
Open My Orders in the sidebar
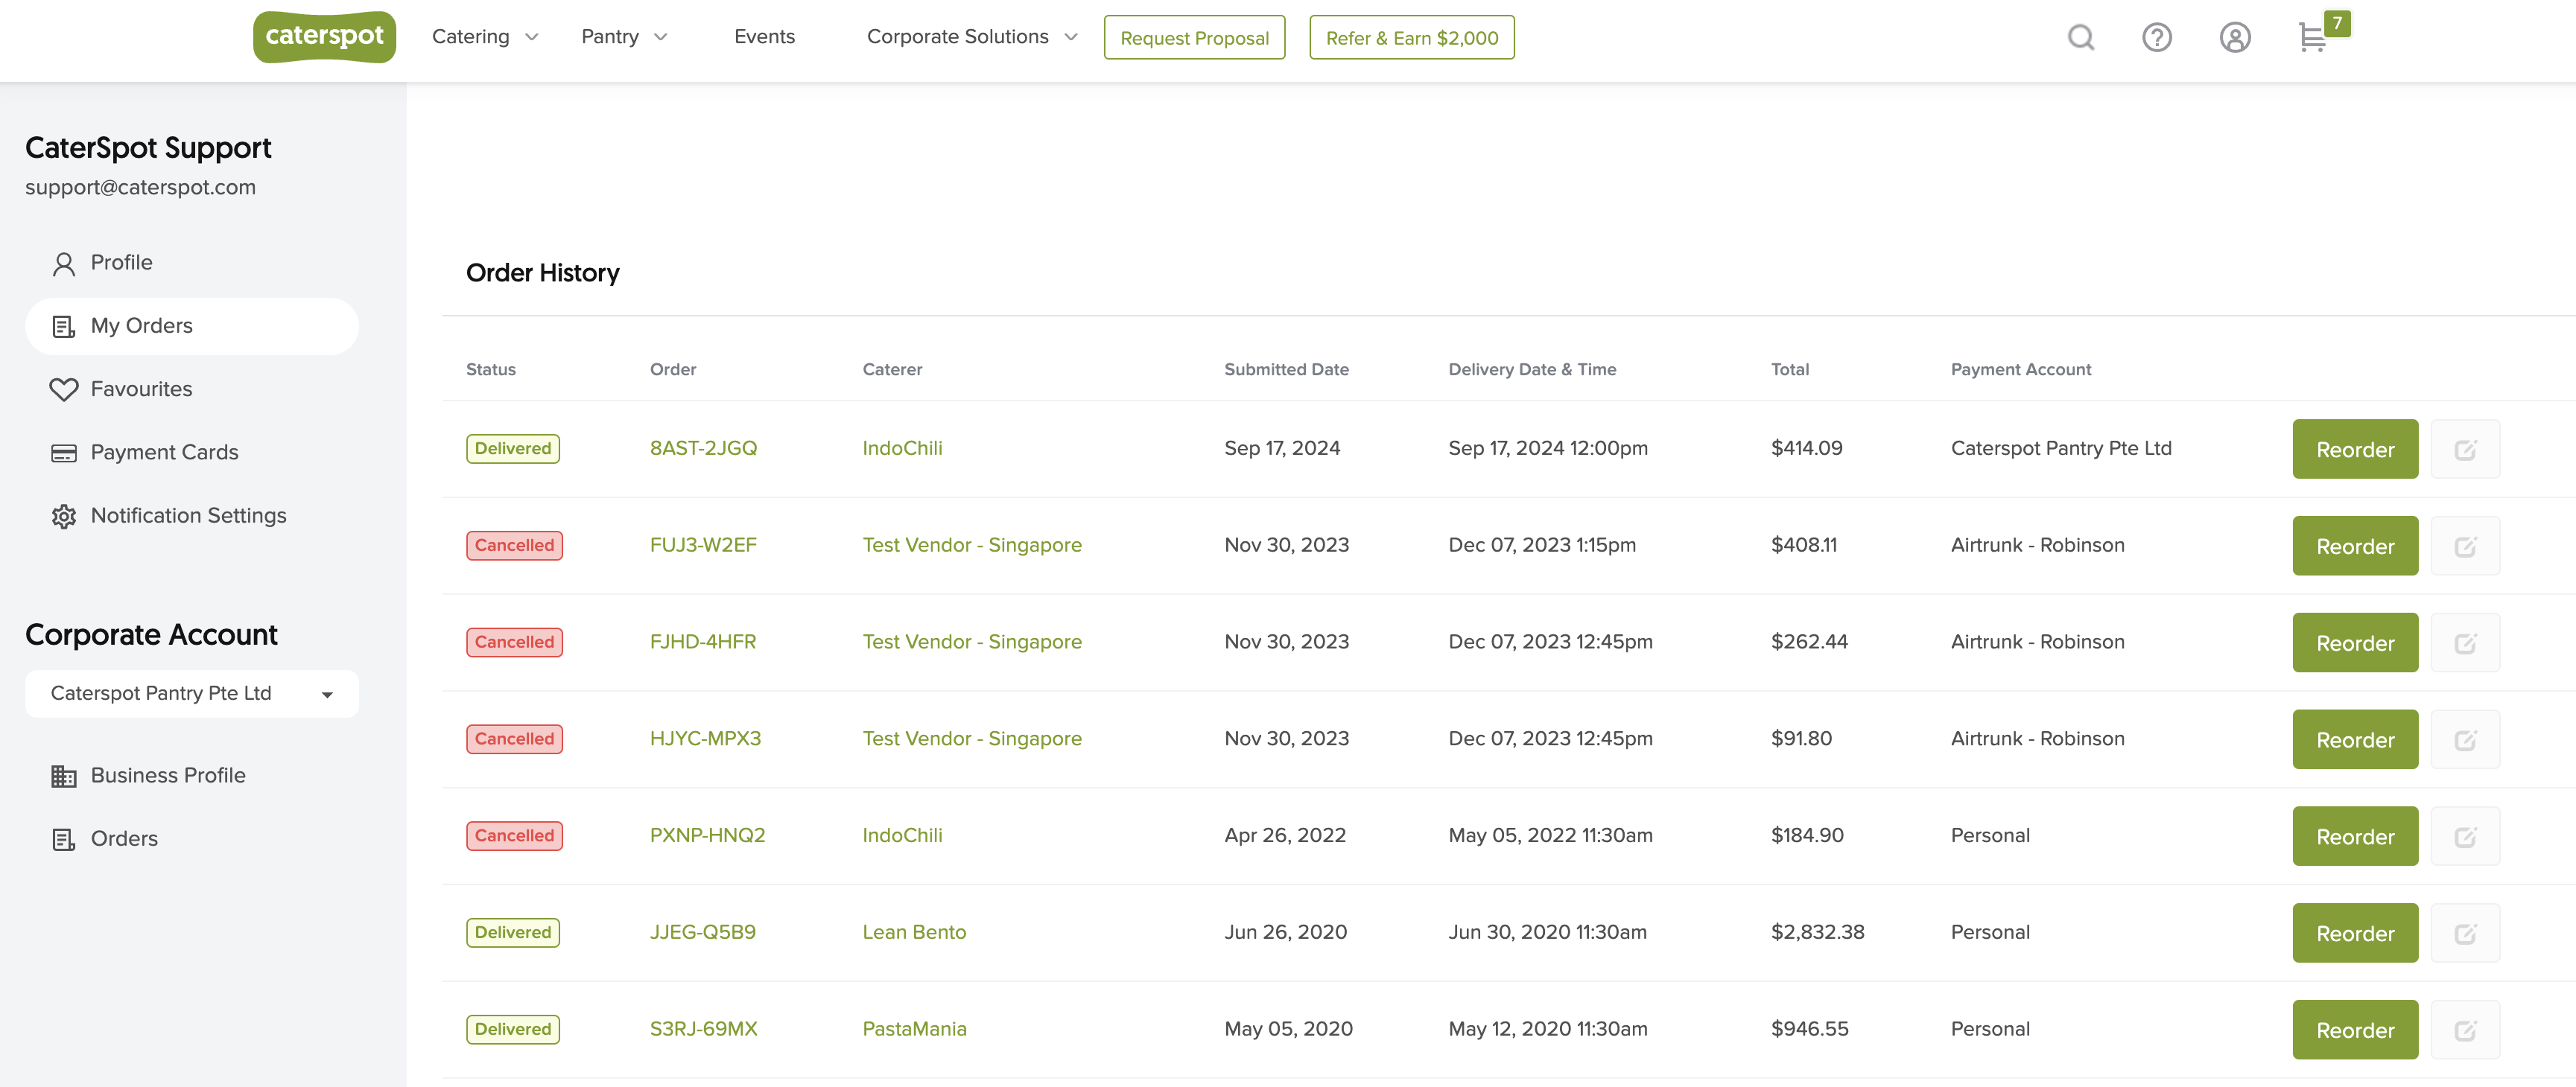[x=192, y=327]
